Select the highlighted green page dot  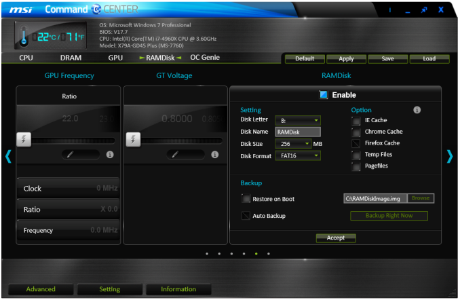point(256,254)
